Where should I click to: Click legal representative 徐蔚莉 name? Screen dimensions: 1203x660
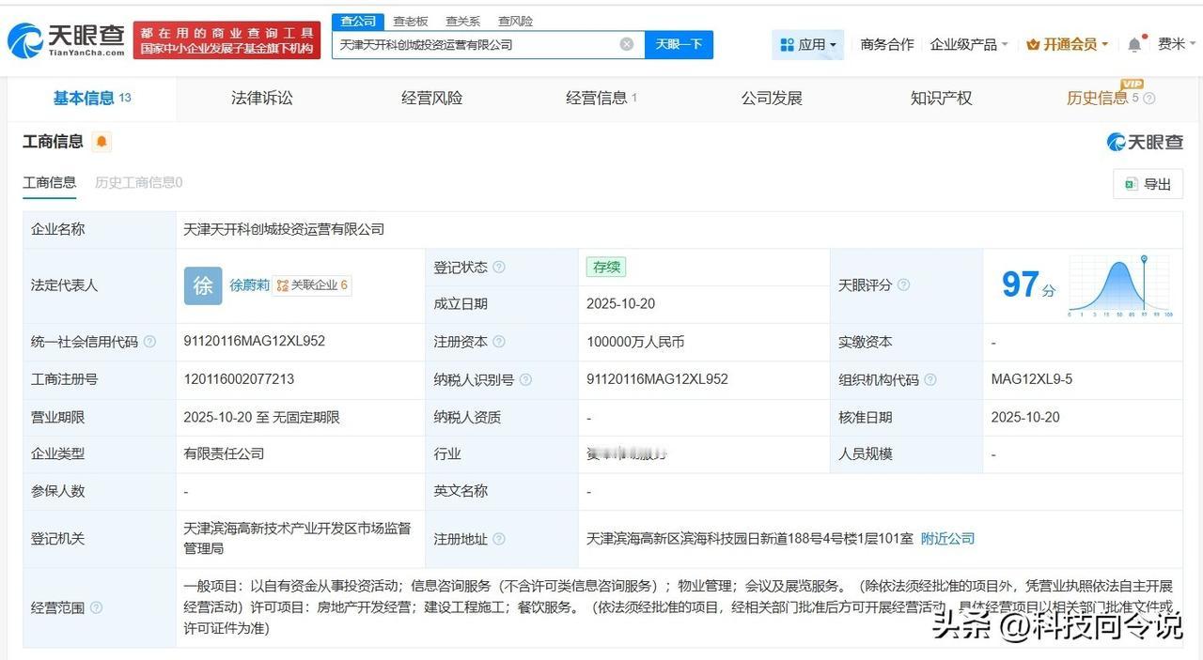point(248,285)
